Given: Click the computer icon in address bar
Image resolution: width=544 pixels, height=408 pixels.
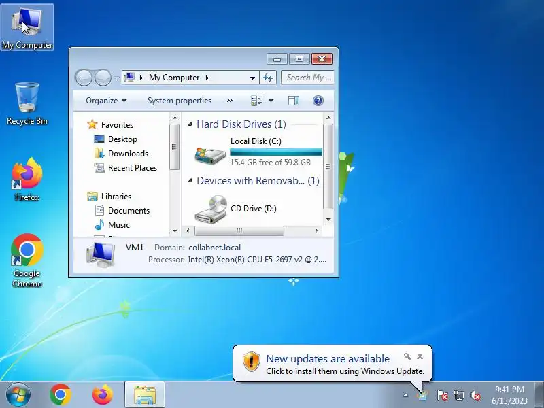Looking at the screenshot, I should pos(129,78).
